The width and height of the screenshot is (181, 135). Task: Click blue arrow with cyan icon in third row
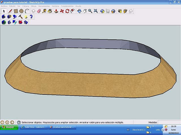coord(15,22)
